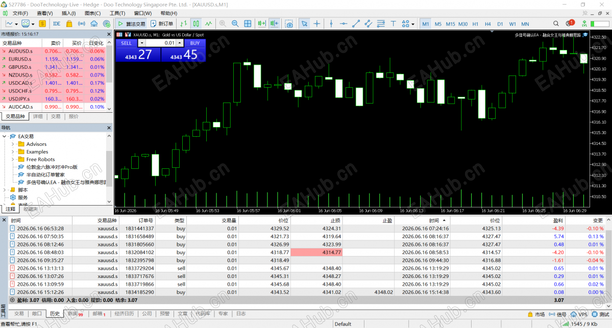Toggle Algo Trading (算法交易) button
Viewport: 612px width, 328px height.
click(x=132, y=24)
